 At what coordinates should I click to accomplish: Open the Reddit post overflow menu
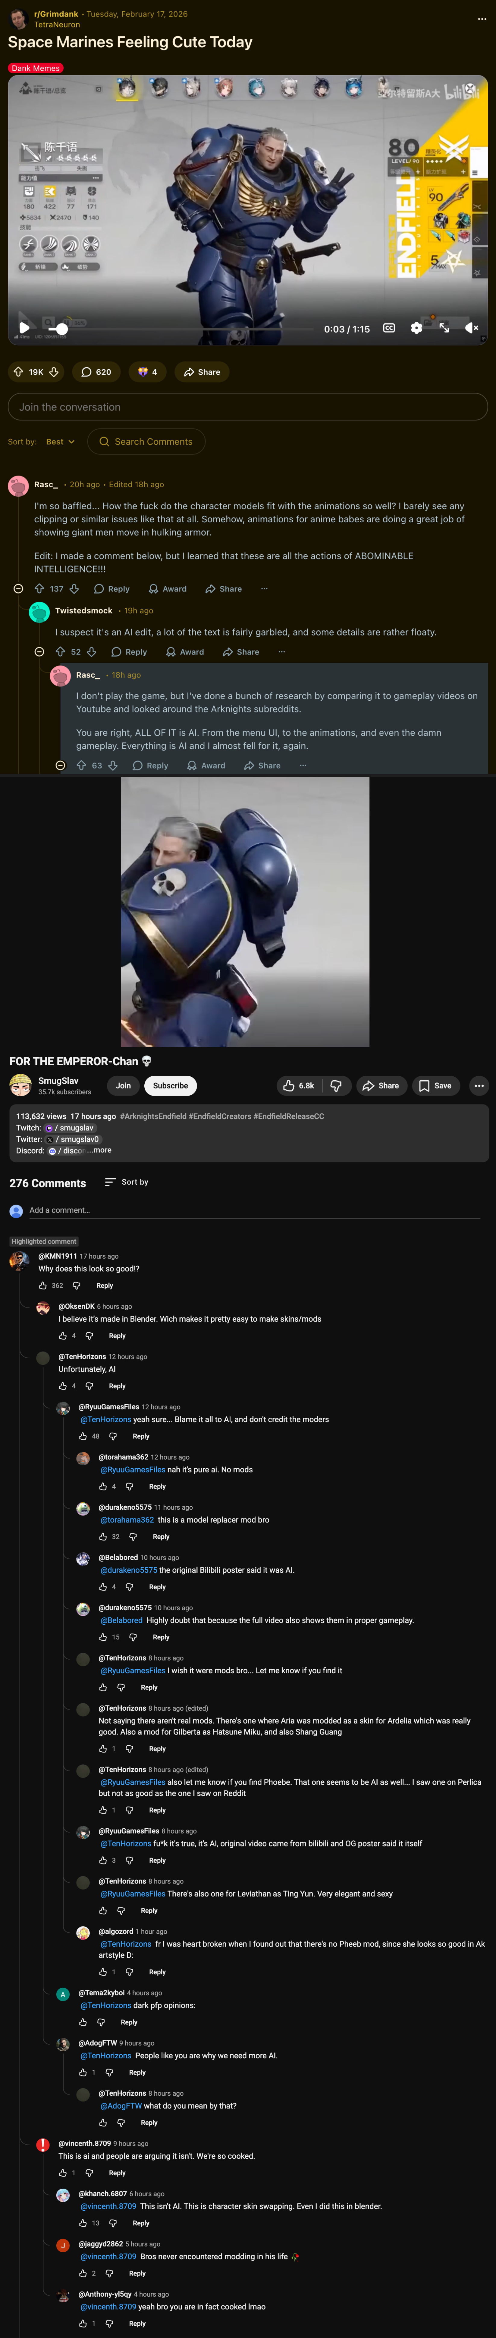pos(482,18)
